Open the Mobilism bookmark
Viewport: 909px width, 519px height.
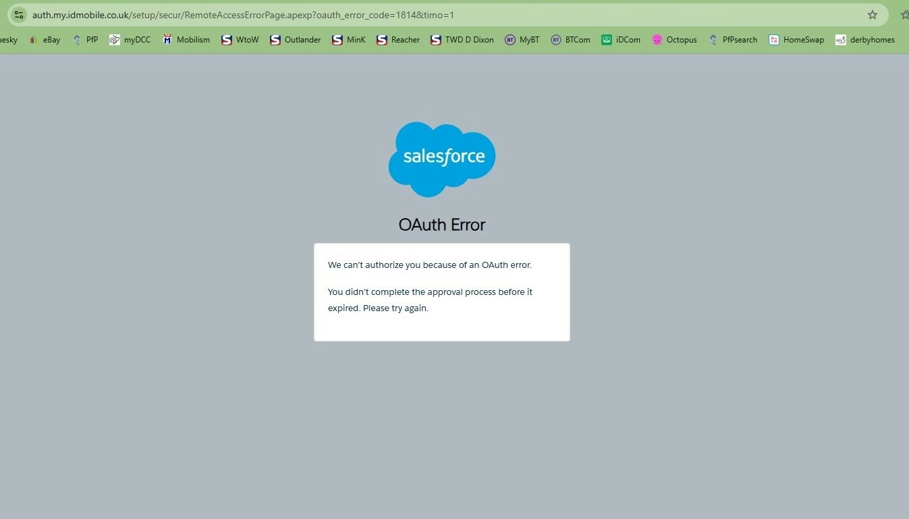186,40
